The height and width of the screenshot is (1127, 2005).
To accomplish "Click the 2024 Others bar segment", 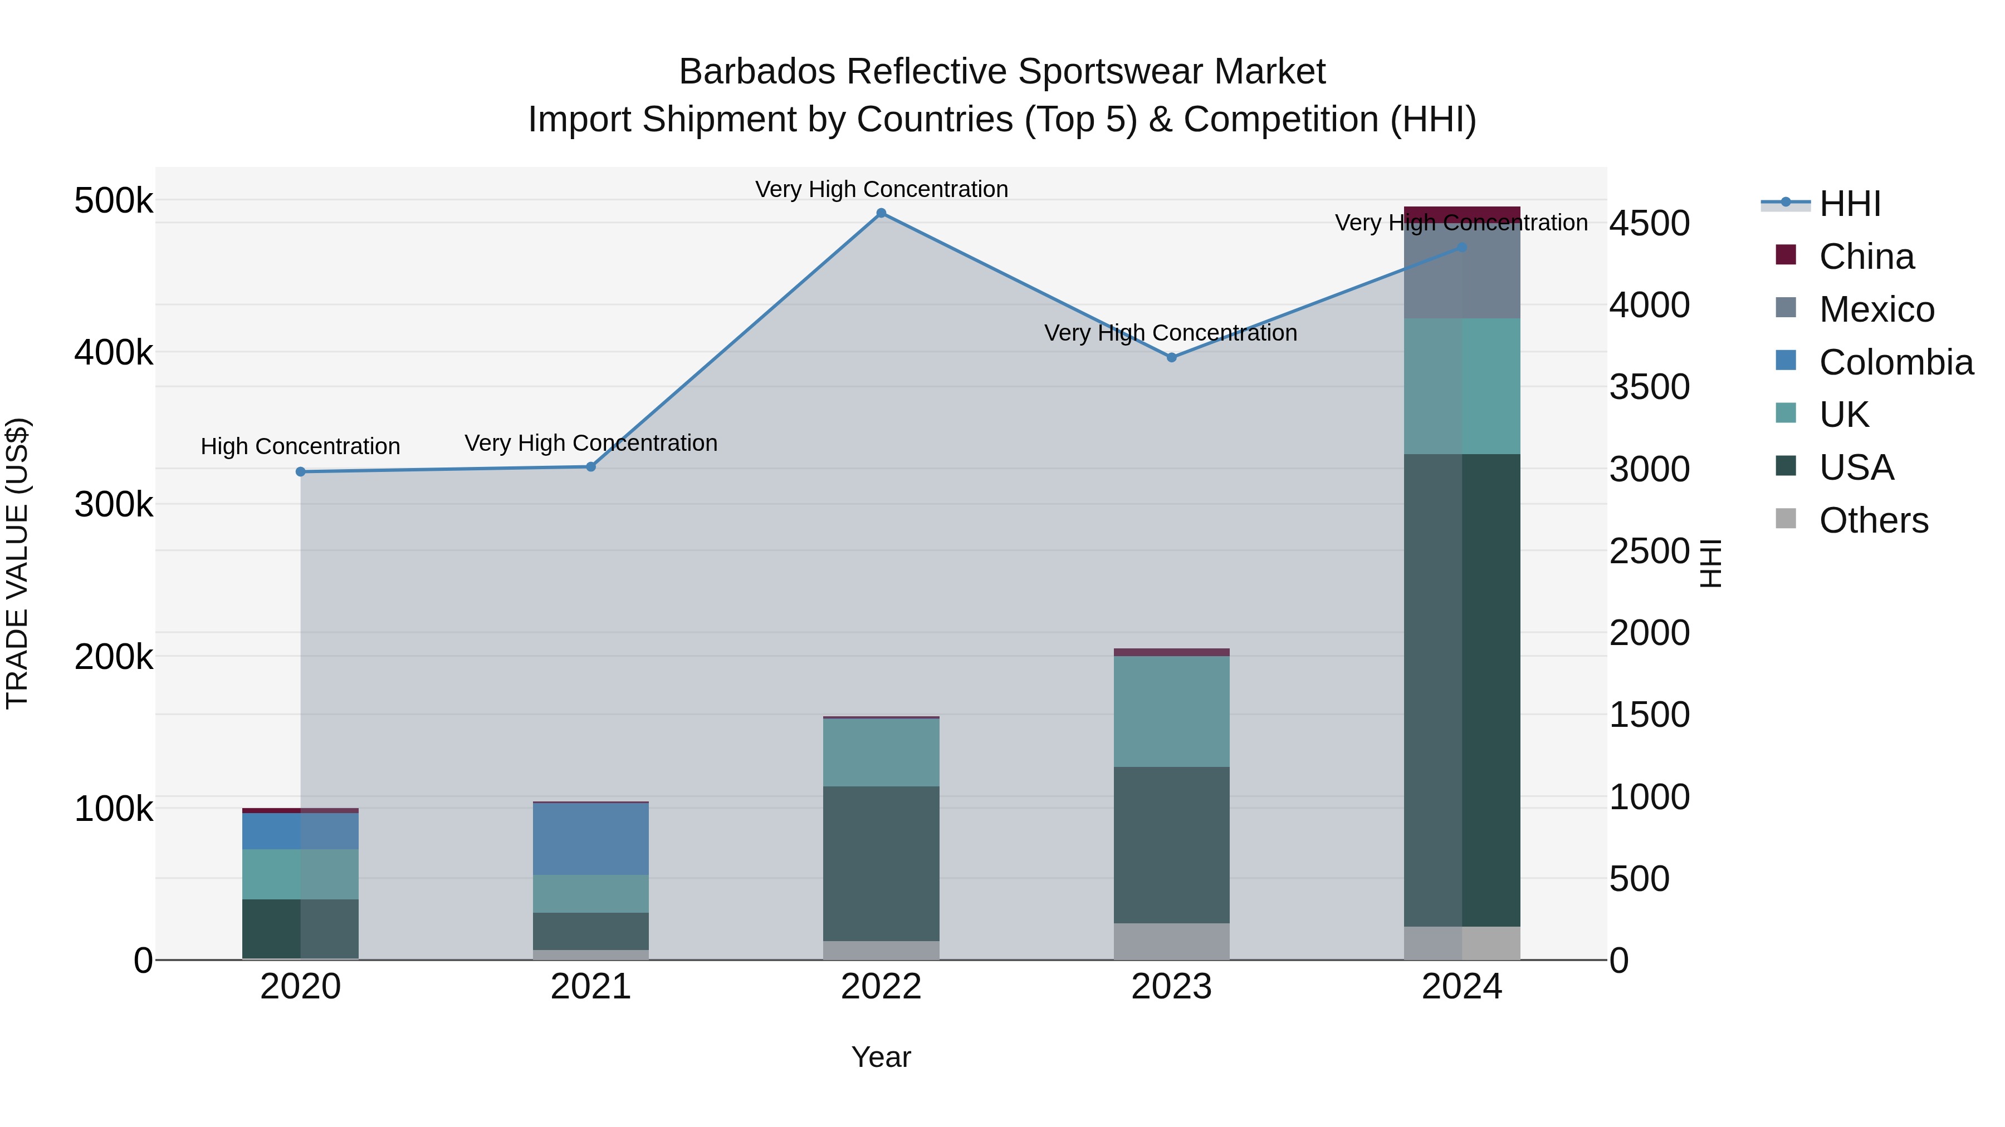I will (x=1462, y=943).
